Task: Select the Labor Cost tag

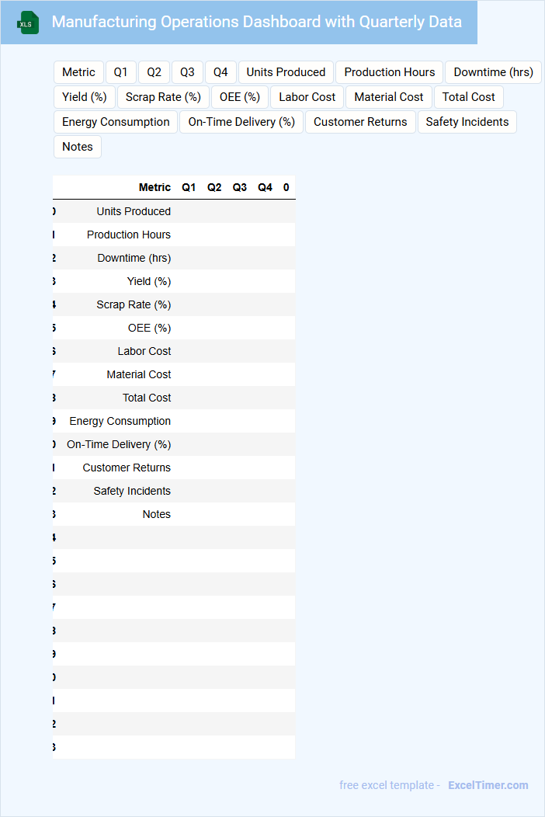Action: tap(307, 97)
